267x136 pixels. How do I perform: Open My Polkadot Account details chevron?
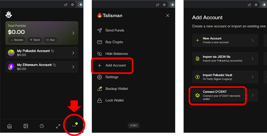pyautogui.click(x=73, y=53)
